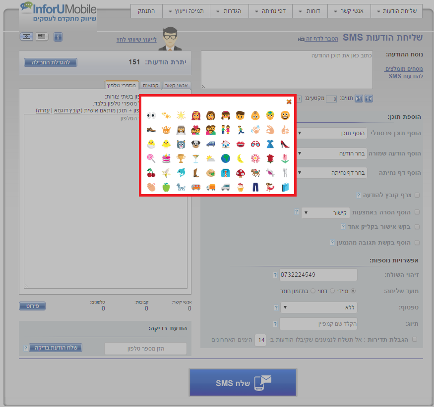Switch to the 'אנשי קשר' recipients tab
This screenshot has height=407, width=434.
[176, 85]
